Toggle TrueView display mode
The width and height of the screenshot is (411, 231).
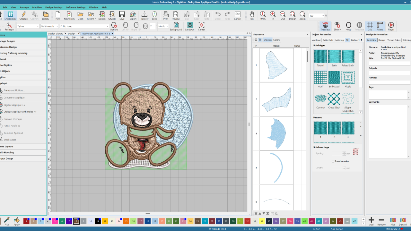tap(325, 26)
